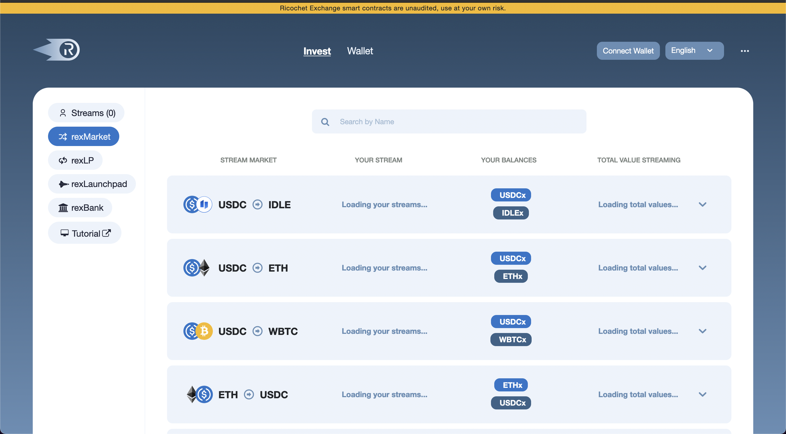Screen dimensions: 786x434
Task: Open rexBank from the sidebar
Action: [80, 207]
